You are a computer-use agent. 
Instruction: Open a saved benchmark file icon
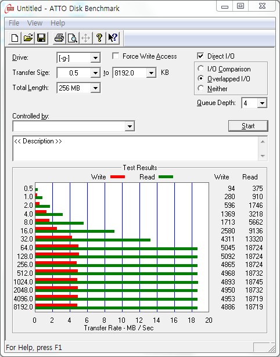28,38
